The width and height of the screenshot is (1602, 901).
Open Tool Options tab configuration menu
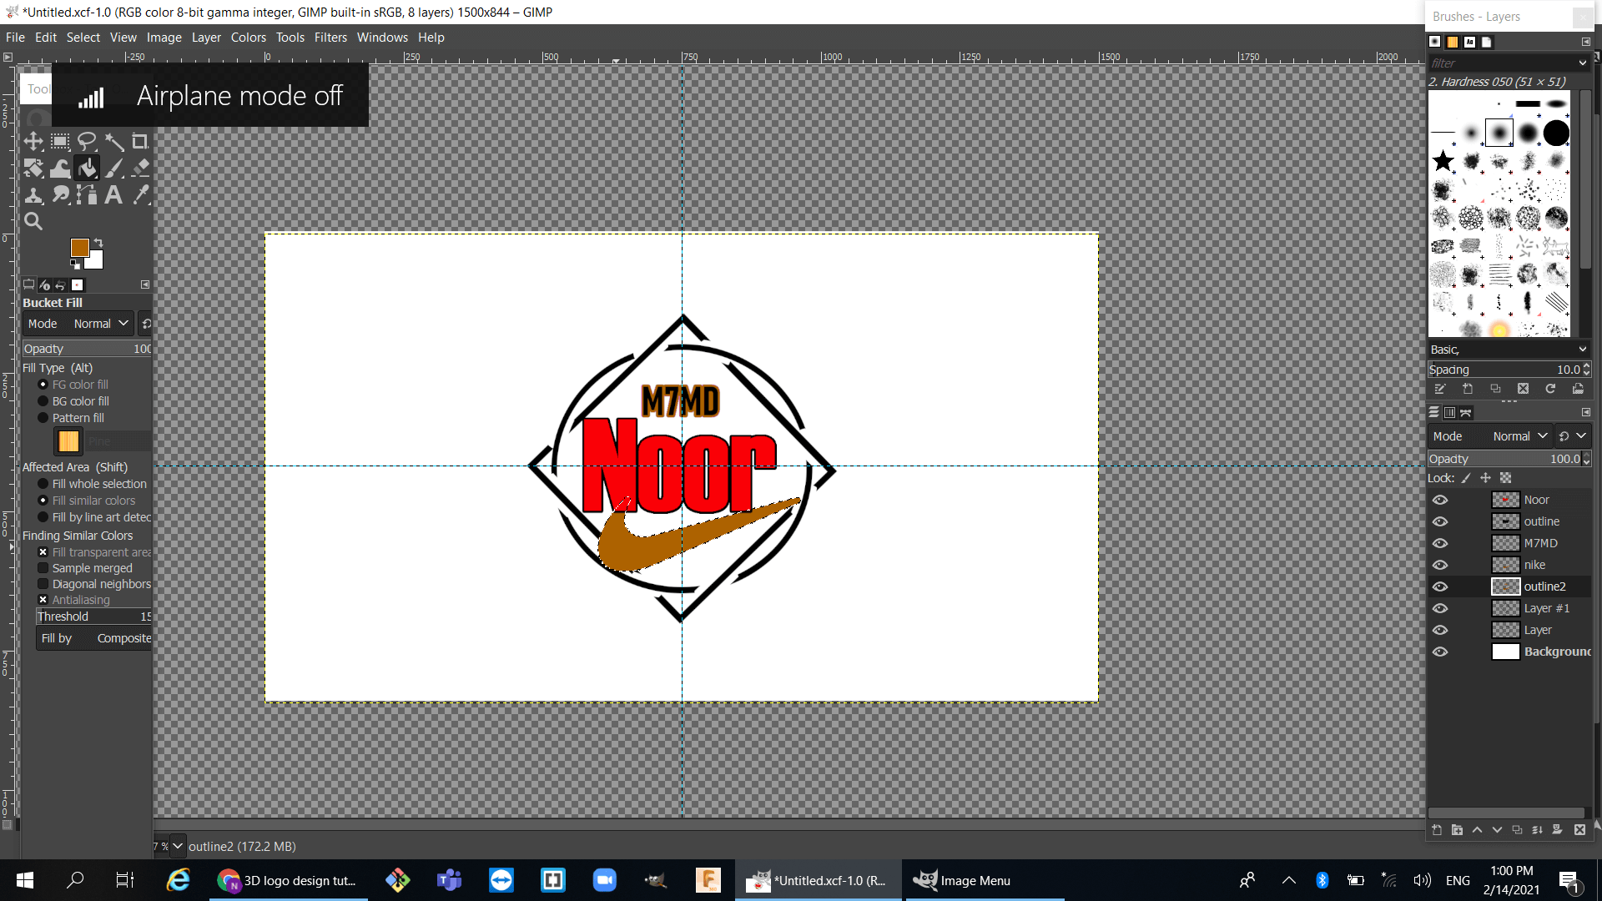pyautogui.click(x=145, y=284)
